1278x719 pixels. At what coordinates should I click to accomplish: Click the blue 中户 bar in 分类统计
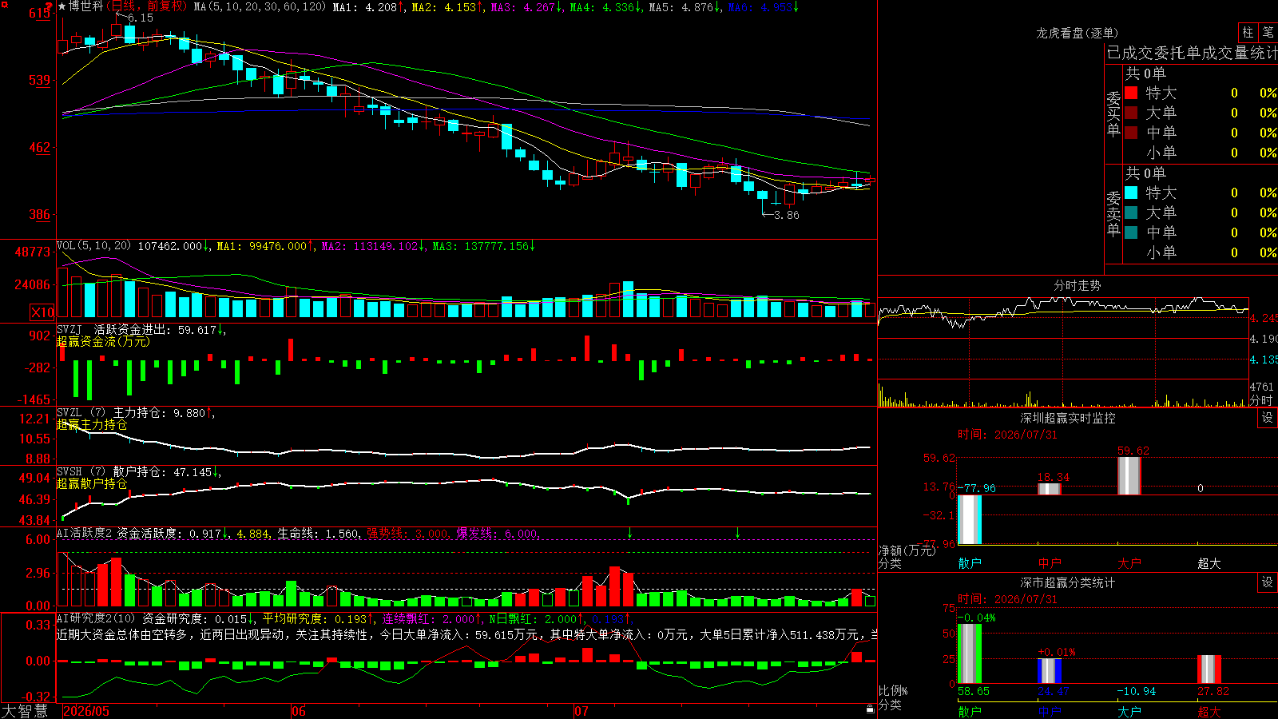(1050, 671)
